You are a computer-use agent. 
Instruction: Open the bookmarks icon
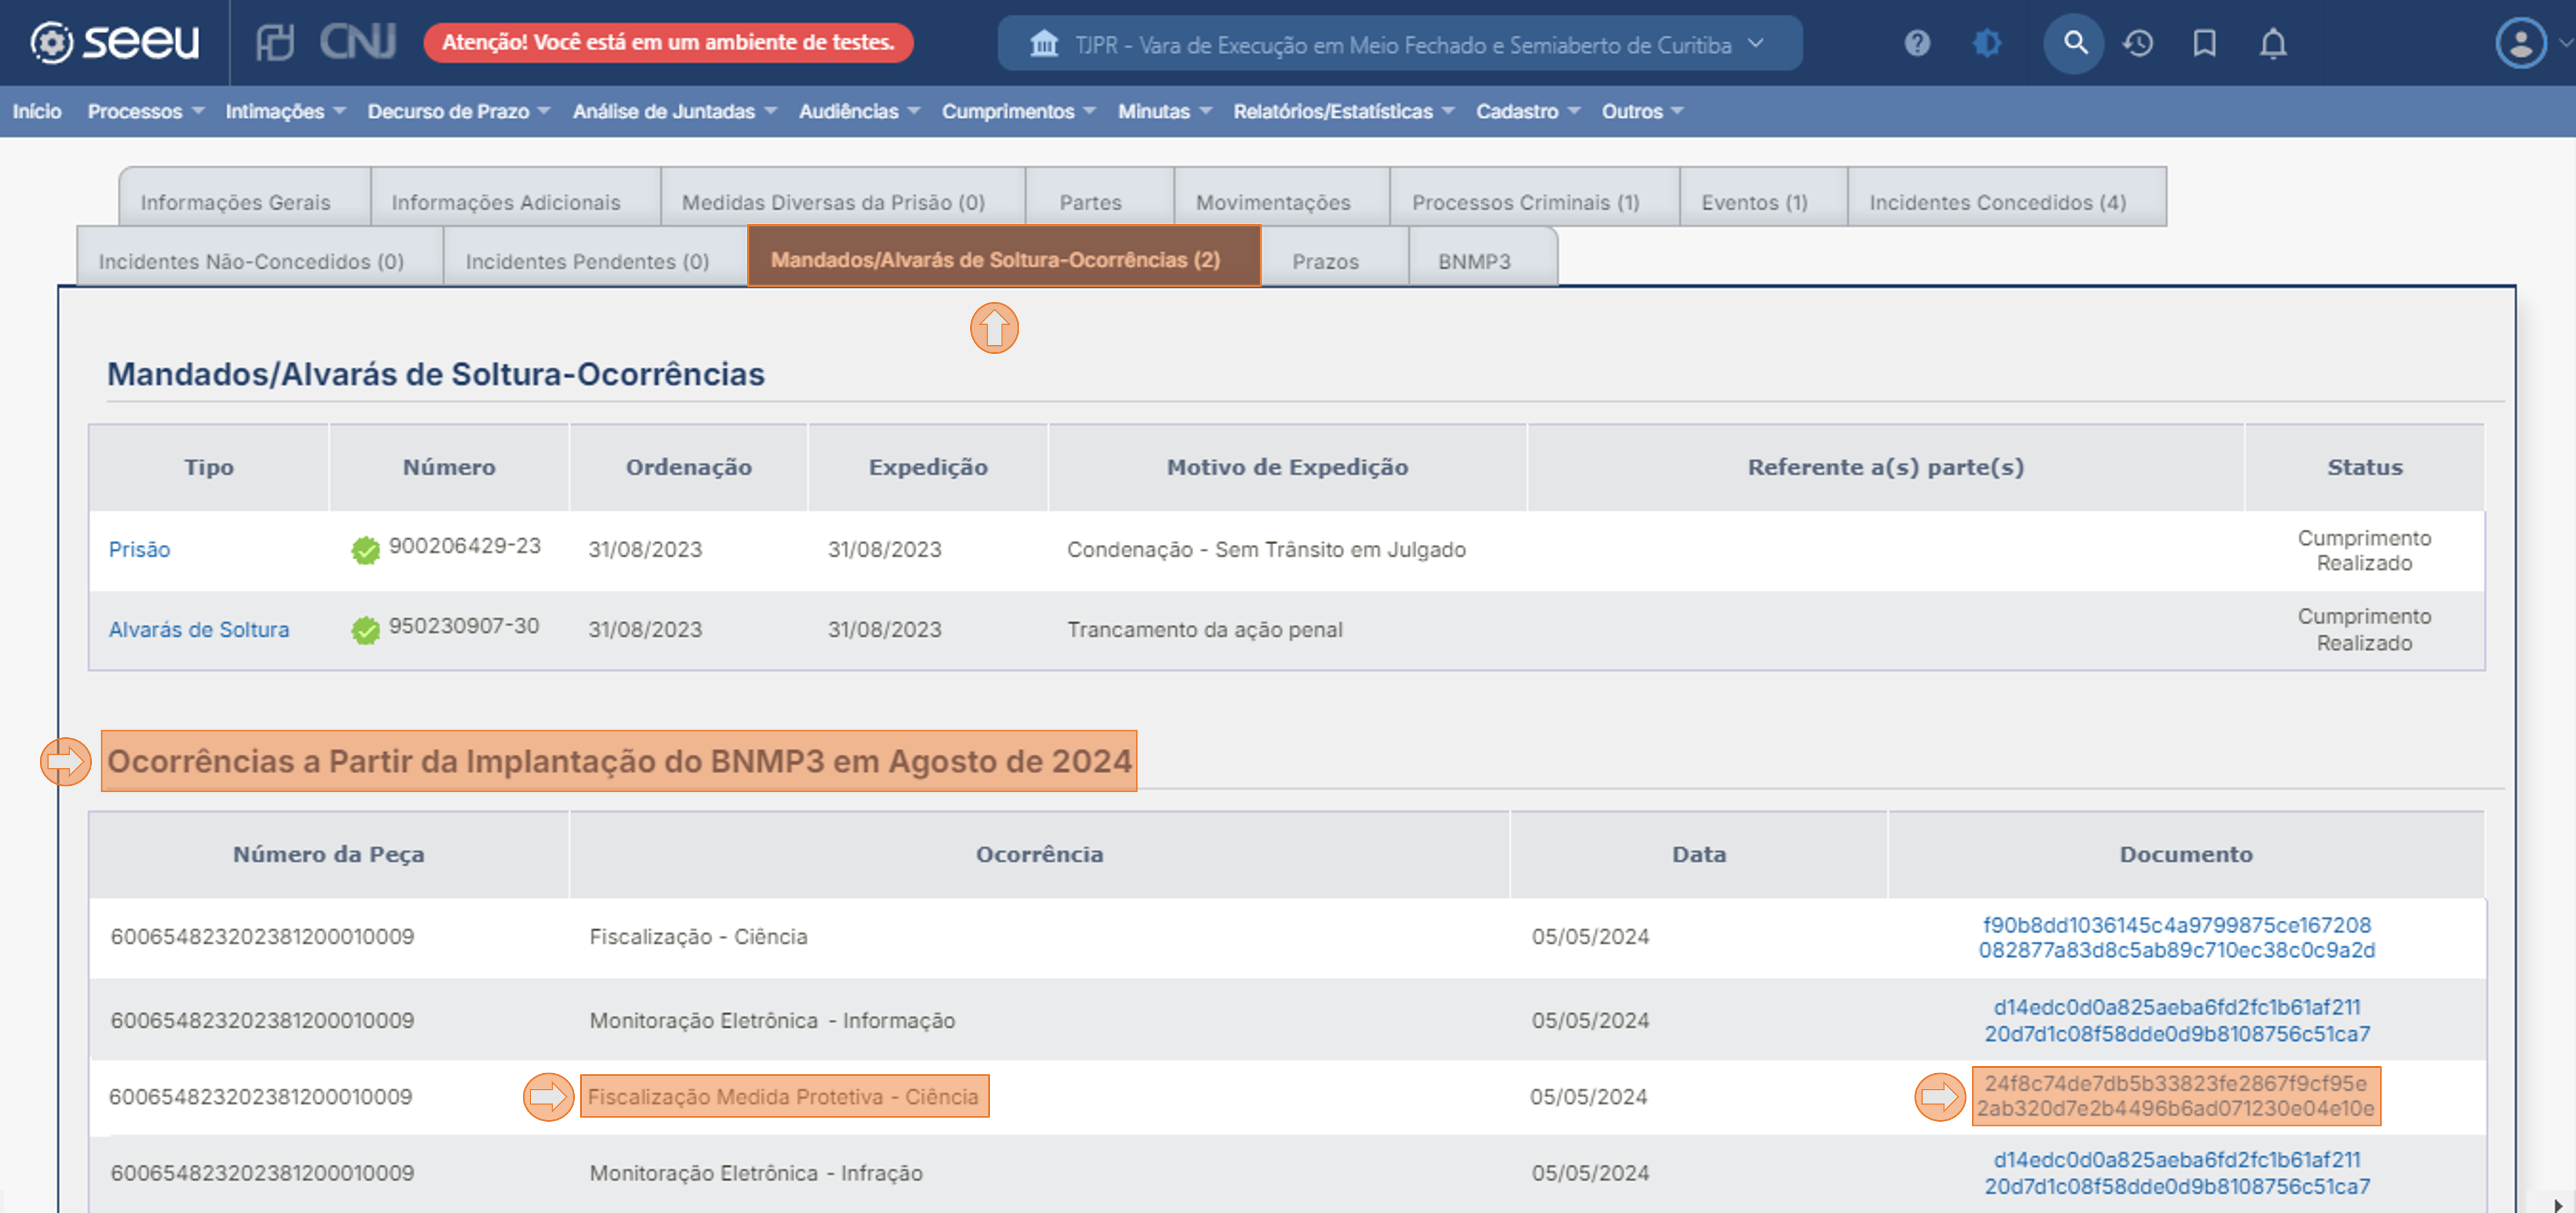pyautogui.click(x=2204, y=43)
